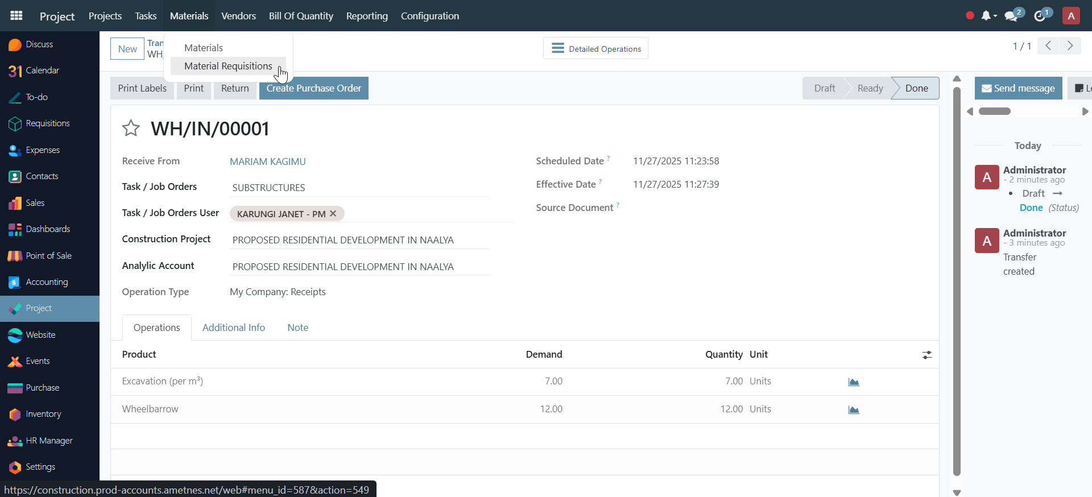The image size is (1092, 497).
Task: Switch to the Additional Info tab
Action: (x=234, y=328)
